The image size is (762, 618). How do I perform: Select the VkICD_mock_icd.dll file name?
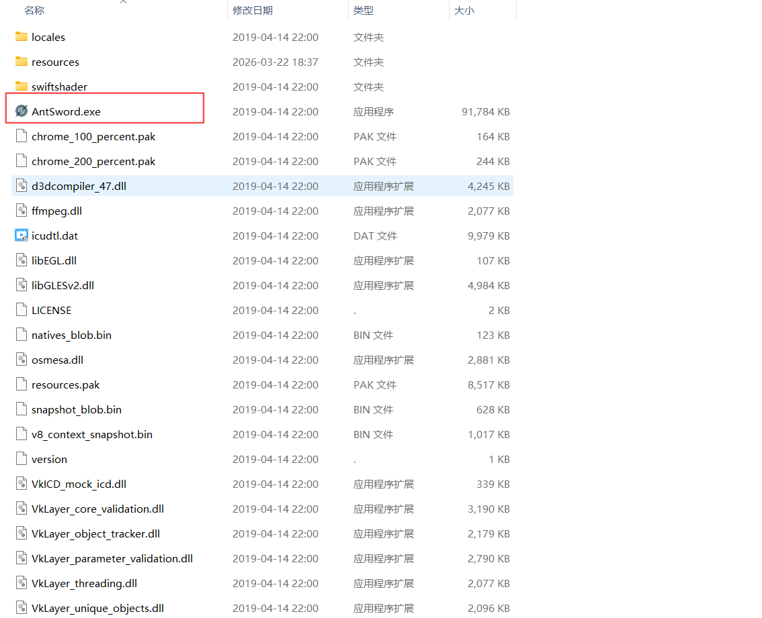(79, 484)
